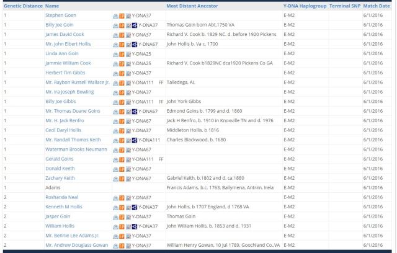Click the email envelope icon for Roshanda Neal

point(115,197)
